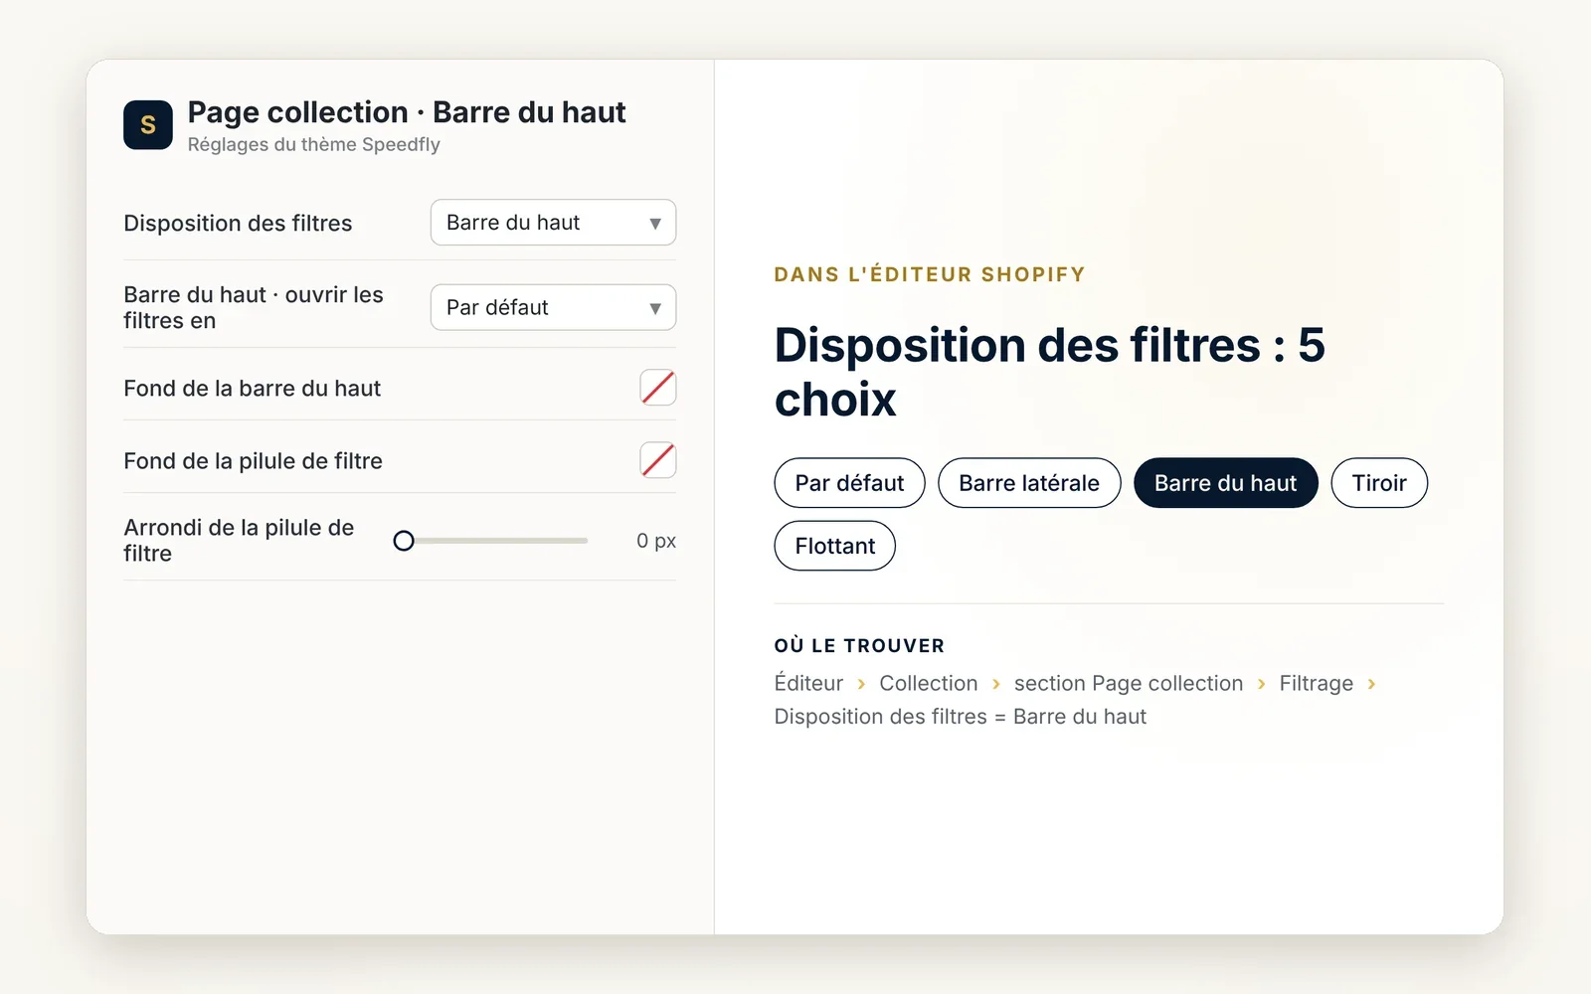
Task: Select the Flottant pill
Action: 835,546
